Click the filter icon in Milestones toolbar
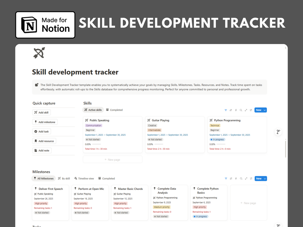 [226, 179]
